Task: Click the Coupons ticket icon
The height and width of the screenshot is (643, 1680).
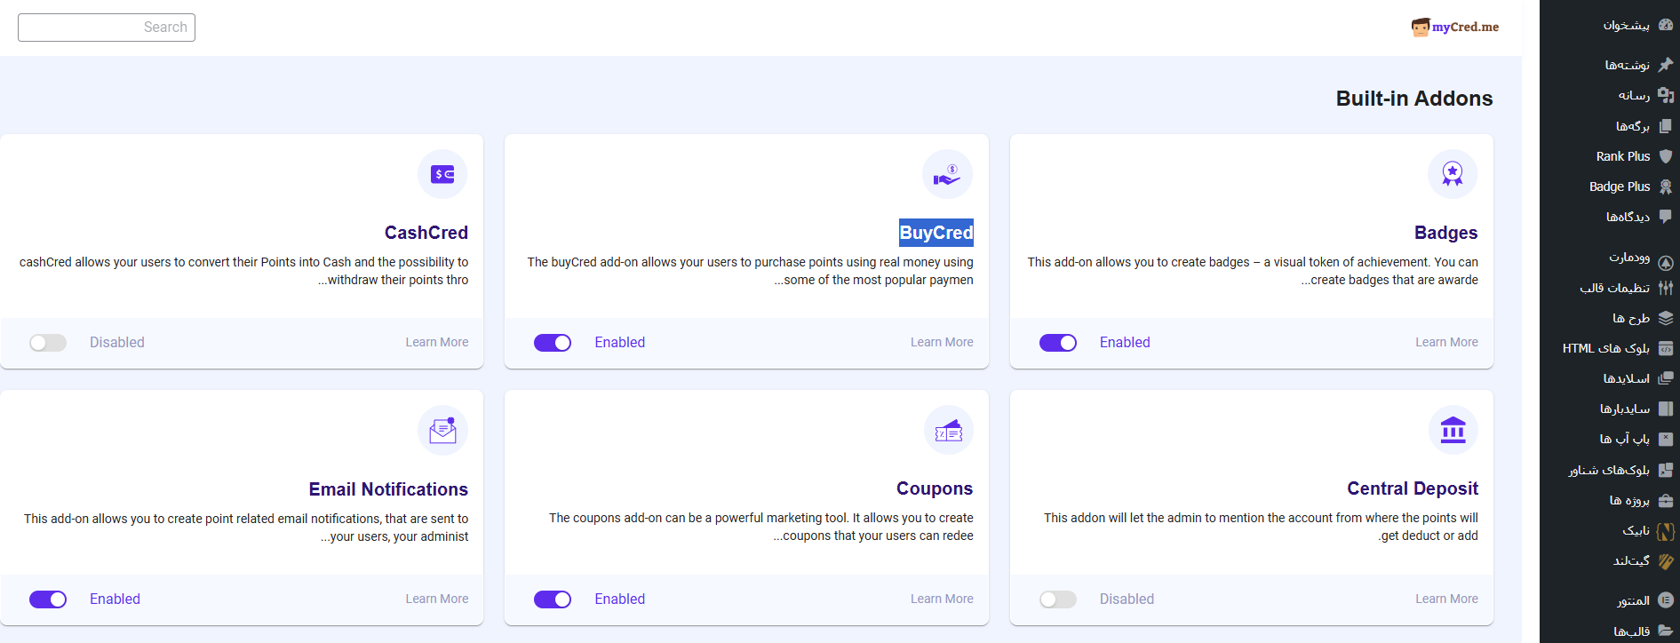Action: point(948,431)
